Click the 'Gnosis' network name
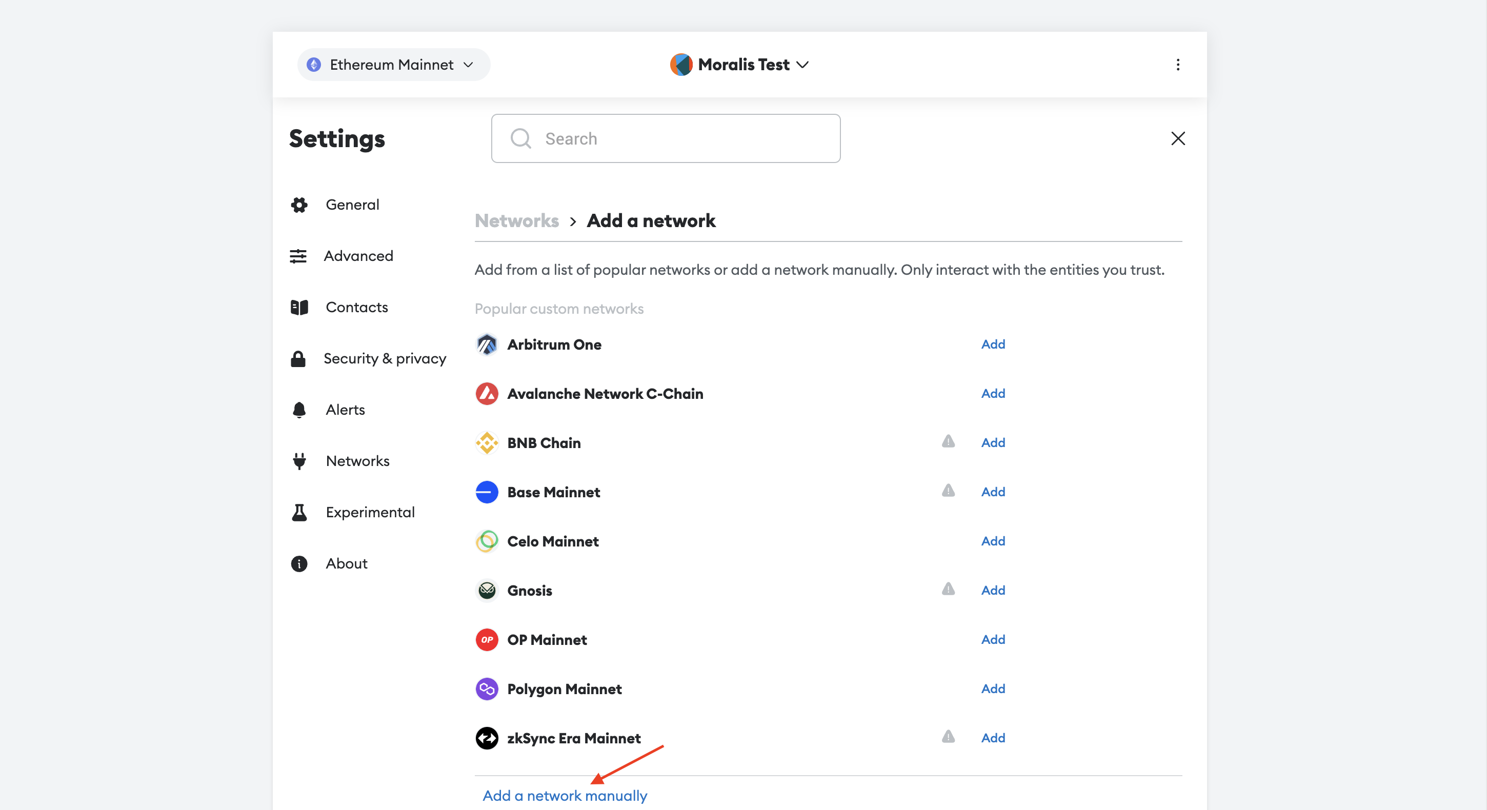The width and height of the screenshot is (1487, 810). click(x=529, y=591)
